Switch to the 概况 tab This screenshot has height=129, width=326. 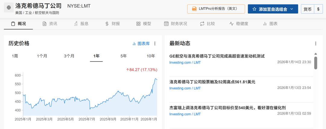click(x=18, y=24)
